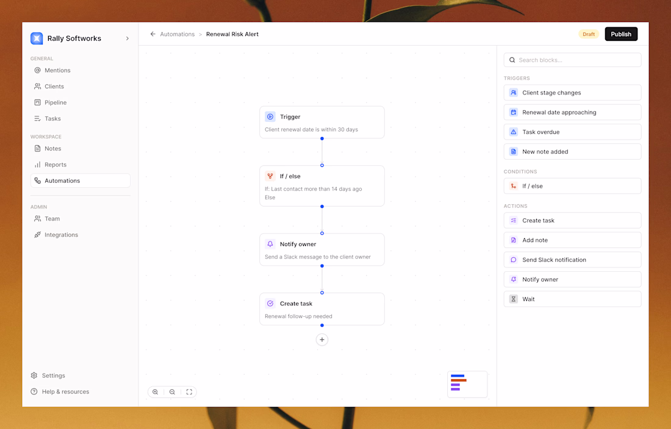
Task: Click the Wait hourglass icon
Action: click(x=514, y=299)
